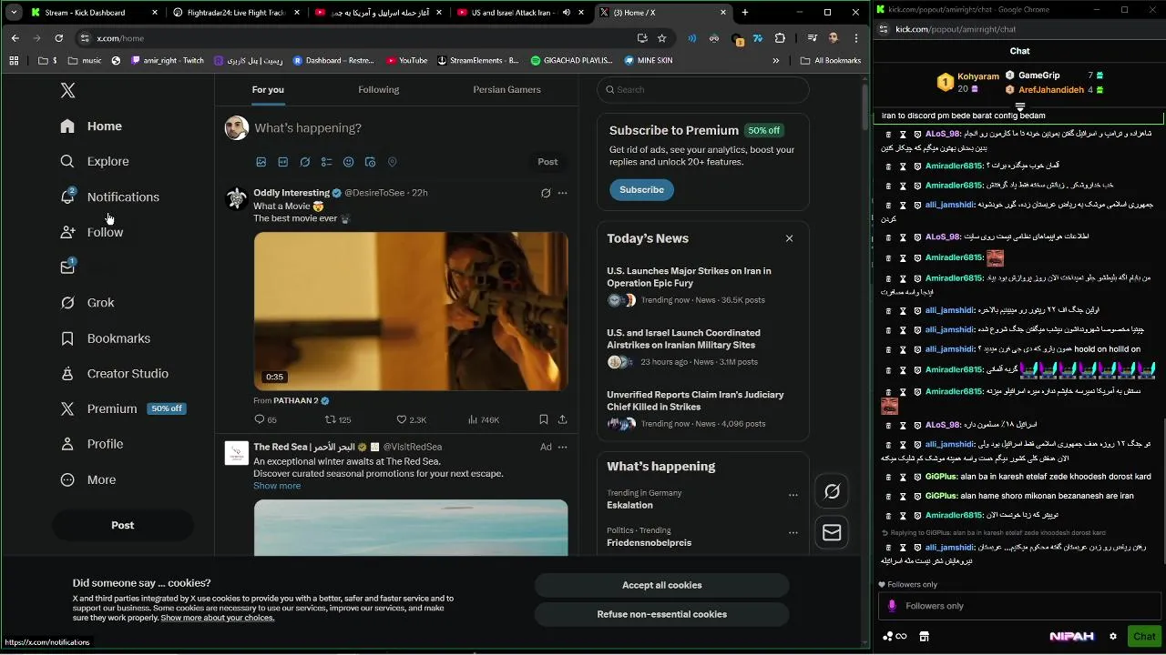Open the Kick chat settings gear

pos(1112,636)
